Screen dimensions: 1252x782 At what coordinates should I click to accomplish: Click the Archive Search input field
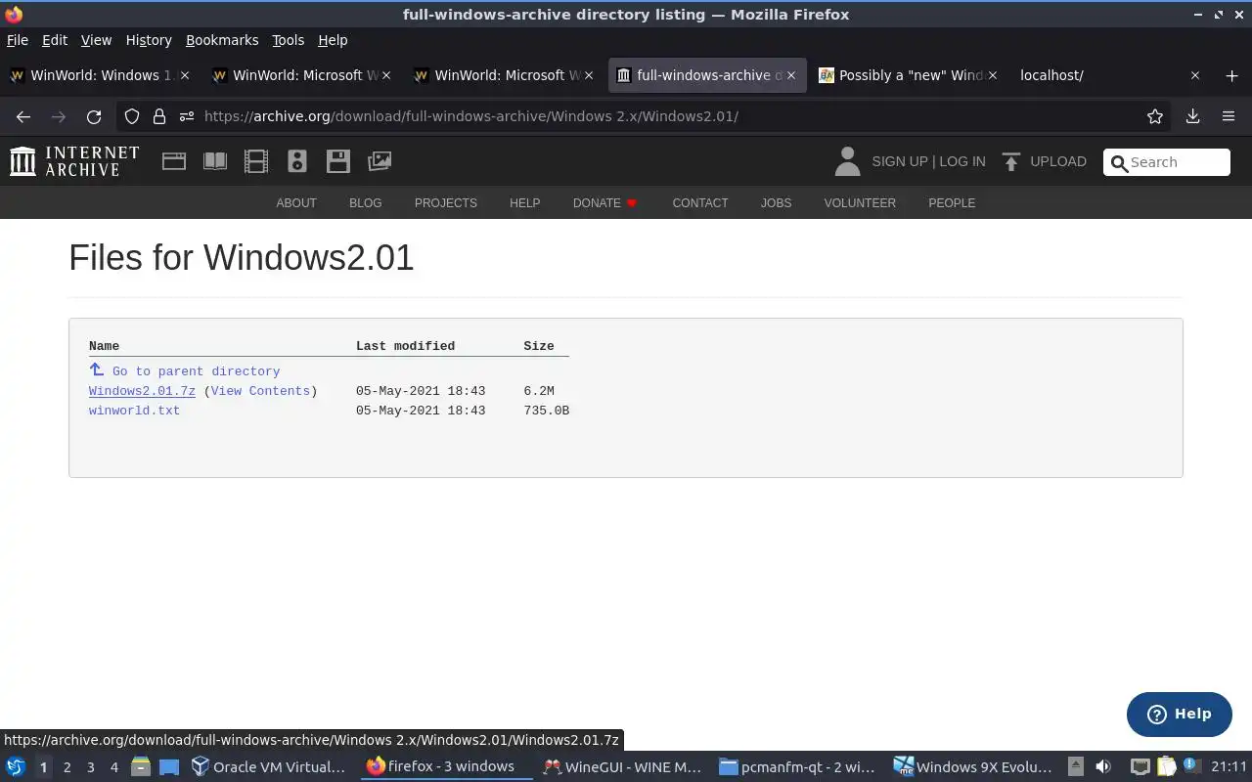pos(1167,162)
